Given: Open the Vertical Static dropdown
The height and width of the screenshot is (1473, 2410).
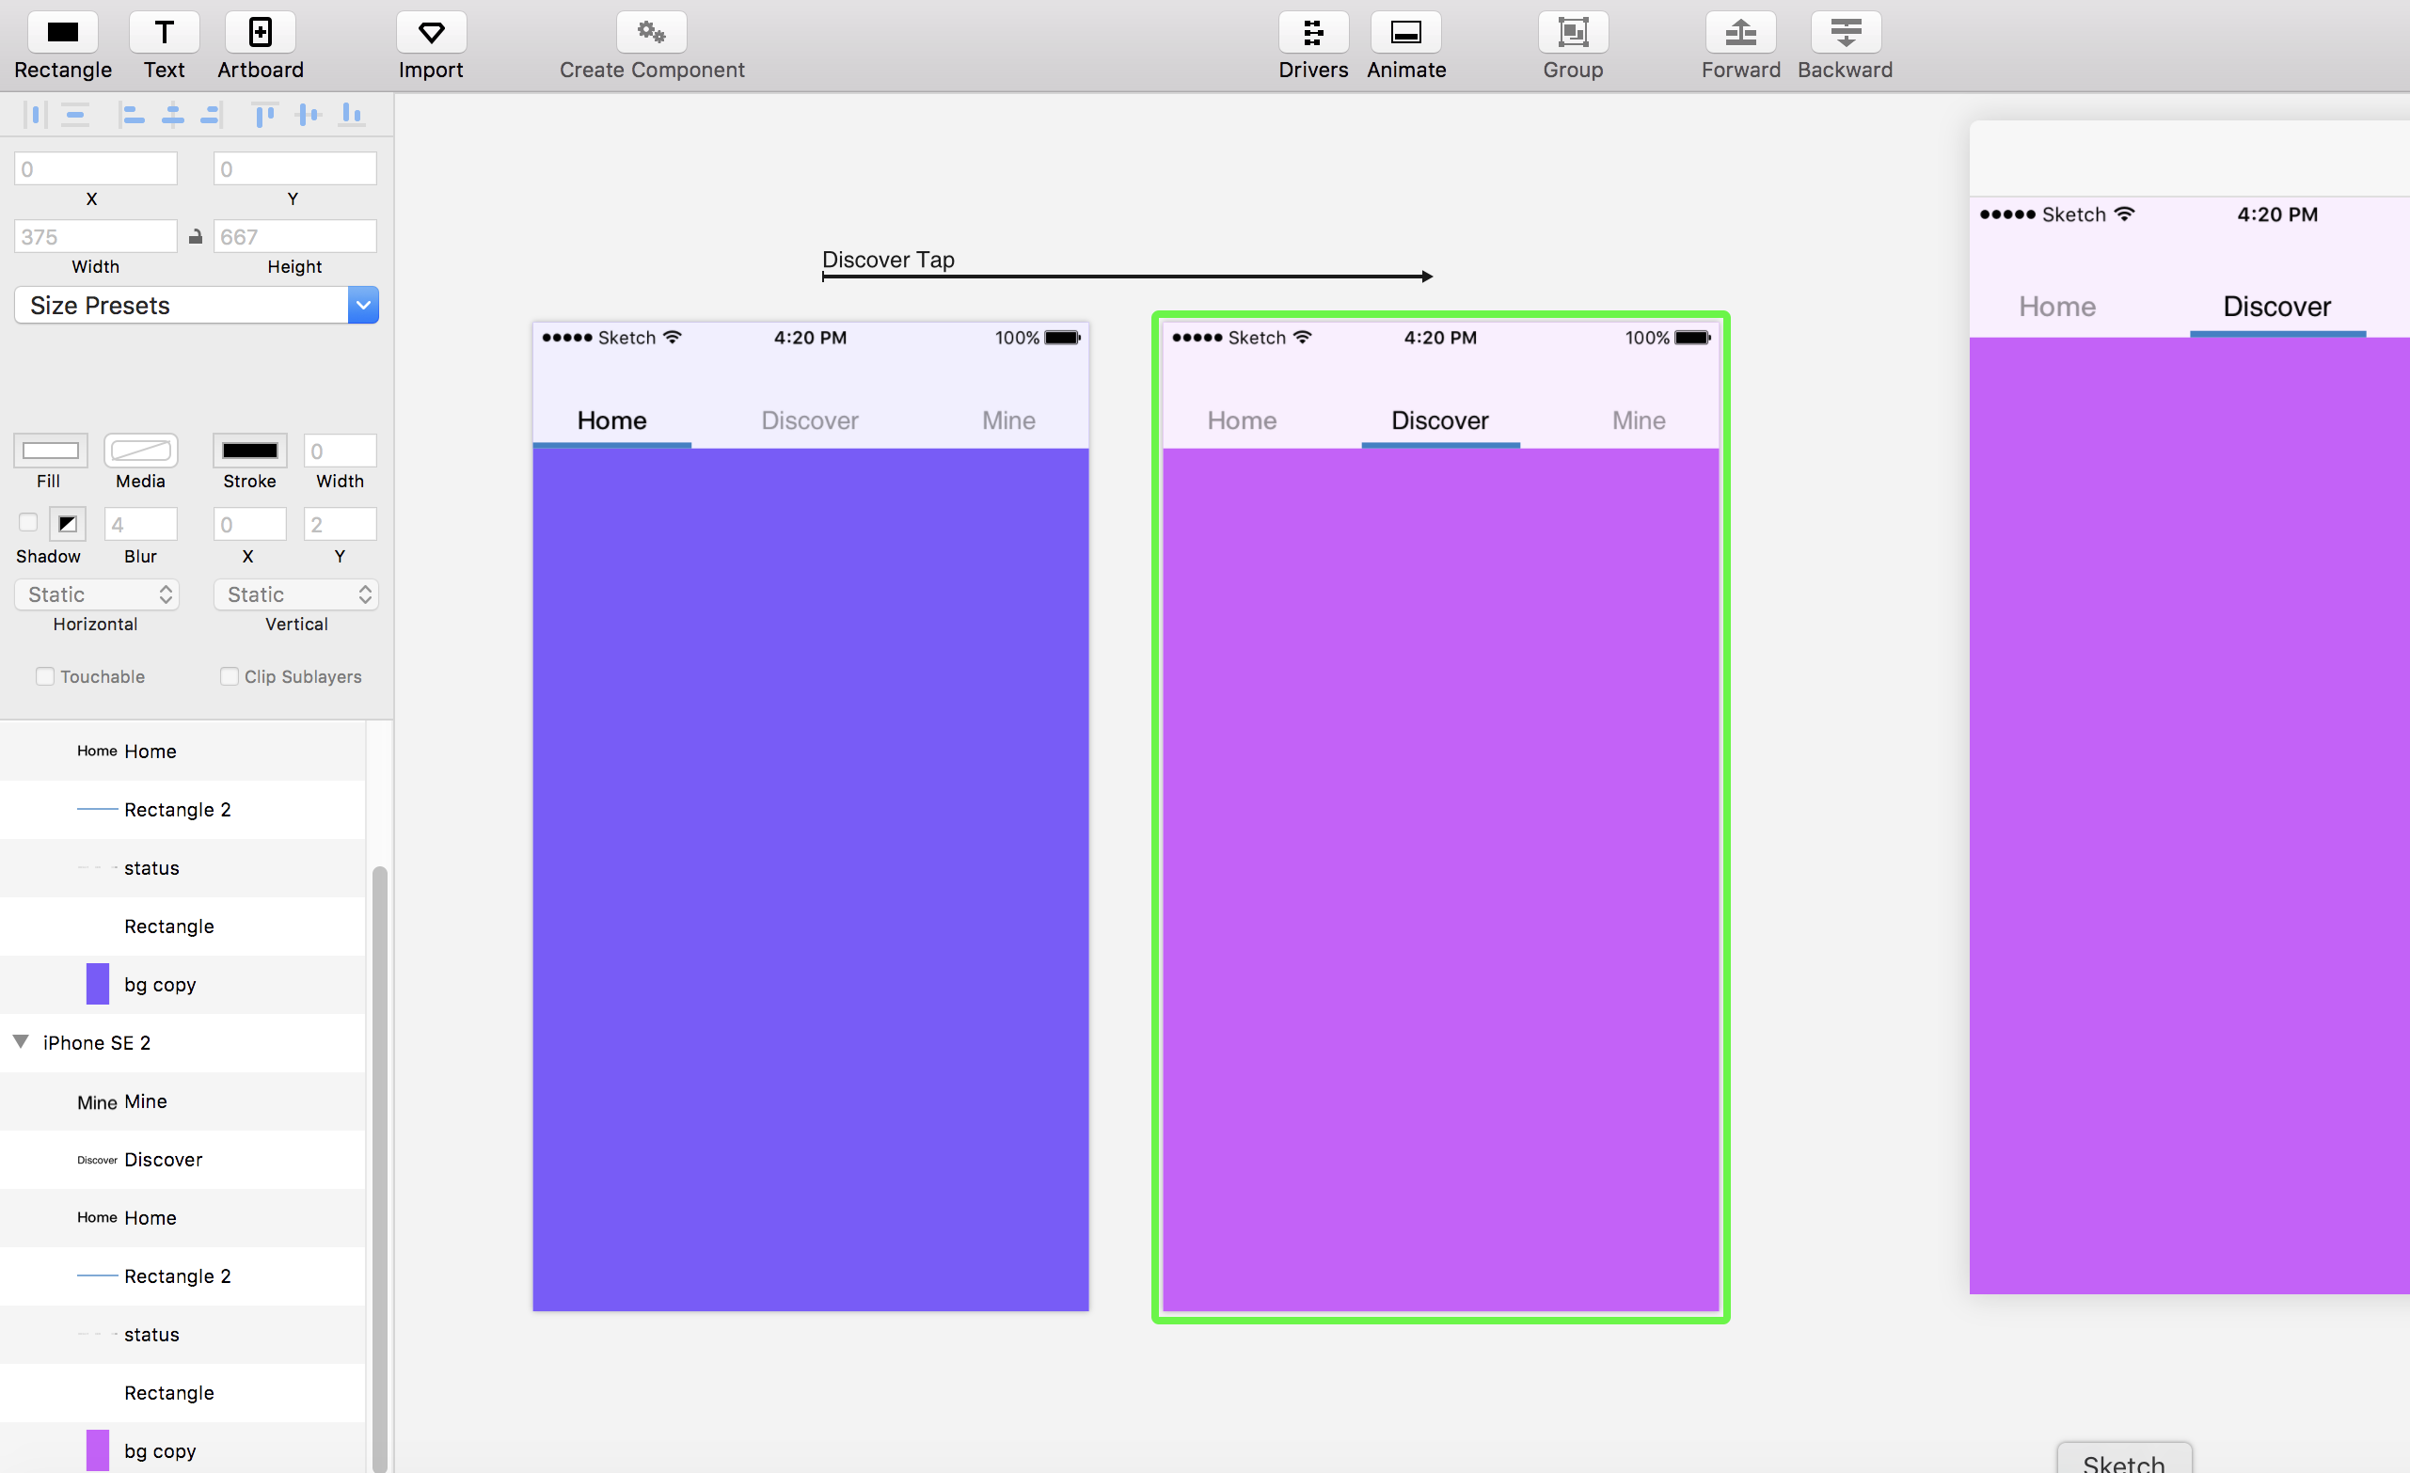Looking at the screenshot, I should click(x=296, y=594).
